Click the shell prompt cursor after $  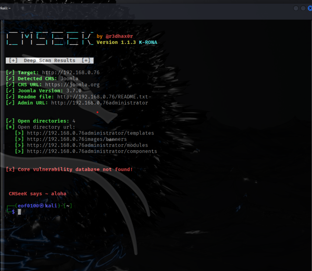point(19,212)
